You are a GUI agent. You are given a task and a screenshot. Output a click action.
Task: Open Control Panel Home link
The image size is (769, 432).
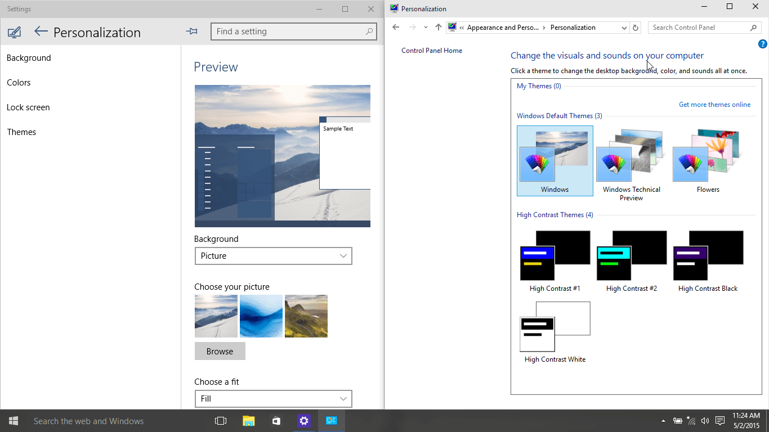coord(432,51)
